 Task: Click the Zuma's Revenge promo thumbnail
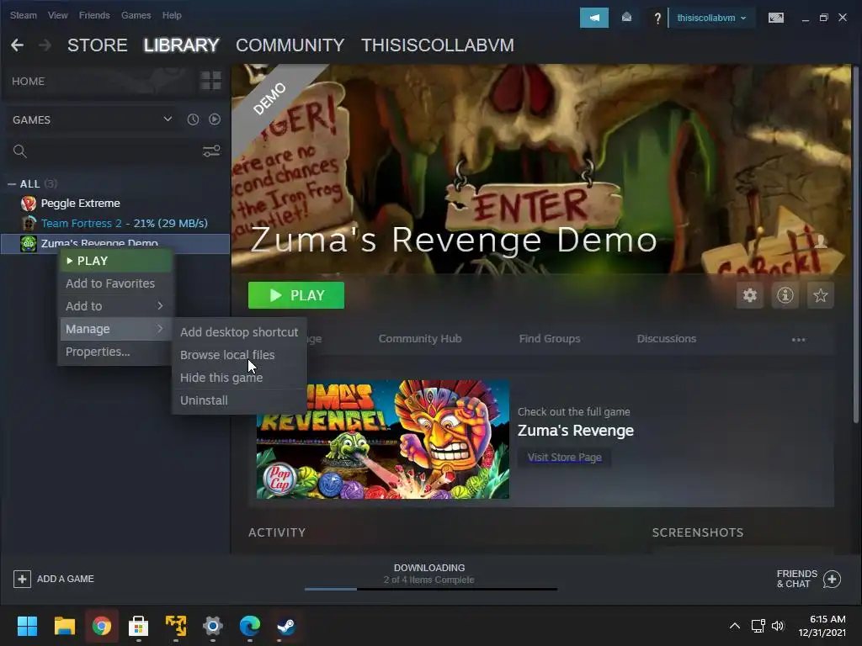(x=383, y=439)
